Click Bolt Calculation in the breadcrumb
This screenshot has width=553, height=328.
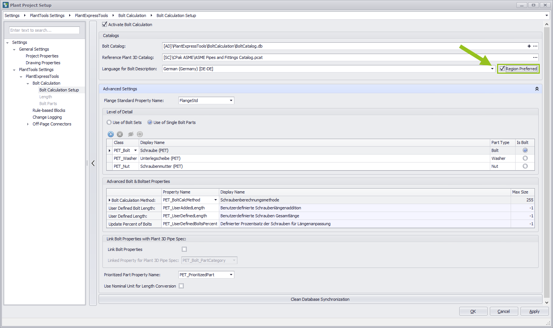click(x=132, y=15)
